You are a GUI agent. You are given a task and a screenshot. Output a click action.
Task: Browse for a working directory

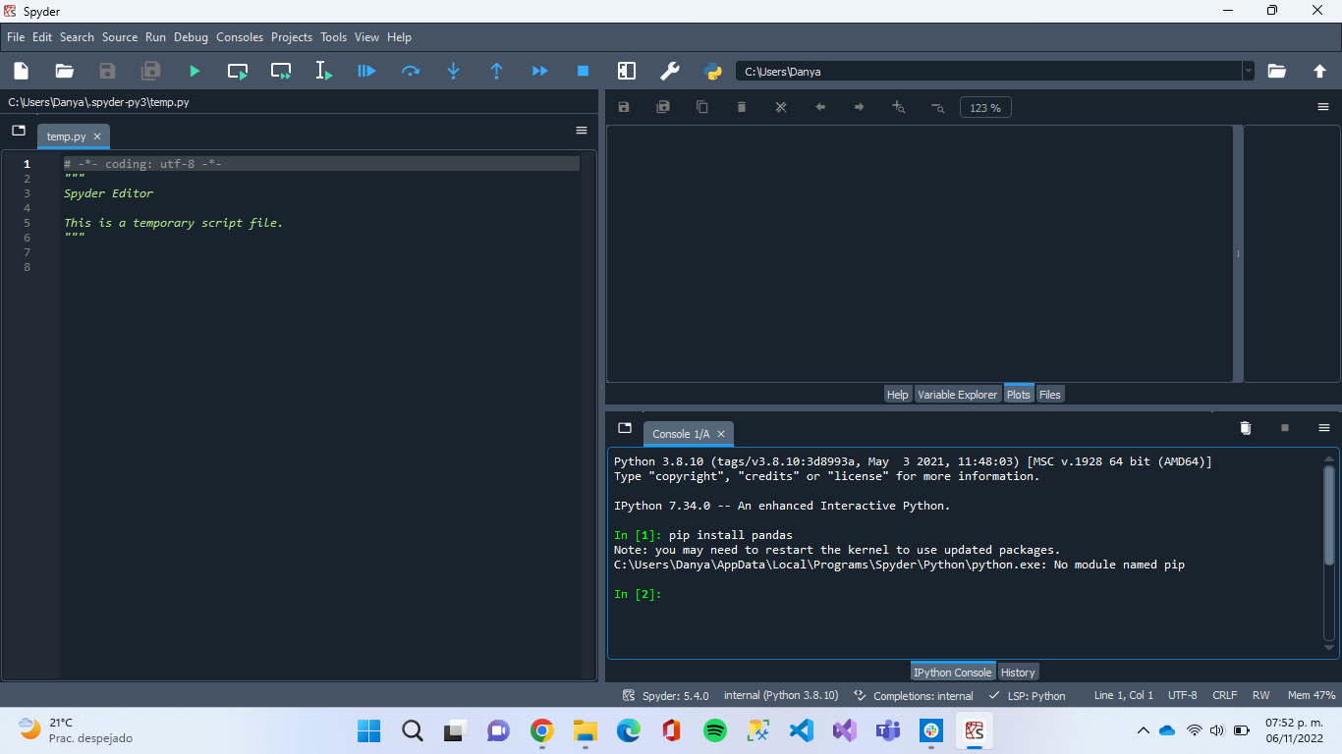point(1276,71)
